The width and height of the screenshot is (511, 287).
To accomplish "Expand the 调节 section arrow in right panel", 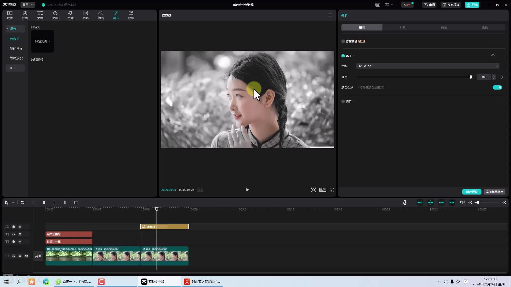I will pyautogui.click(x=354, y=102).
